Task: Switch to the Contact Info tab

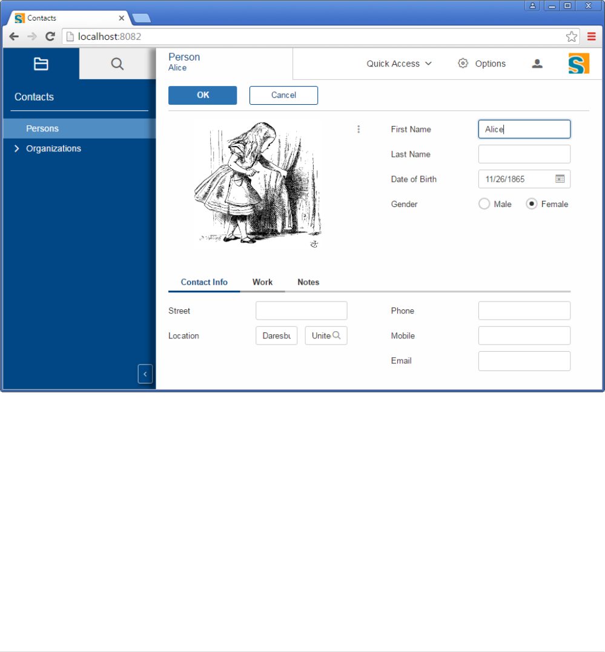Action: [x=204, y=282]
